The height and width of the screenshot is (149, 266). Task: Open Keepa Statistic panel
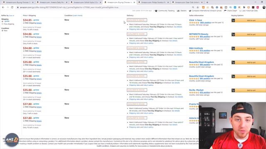(182, 11)
